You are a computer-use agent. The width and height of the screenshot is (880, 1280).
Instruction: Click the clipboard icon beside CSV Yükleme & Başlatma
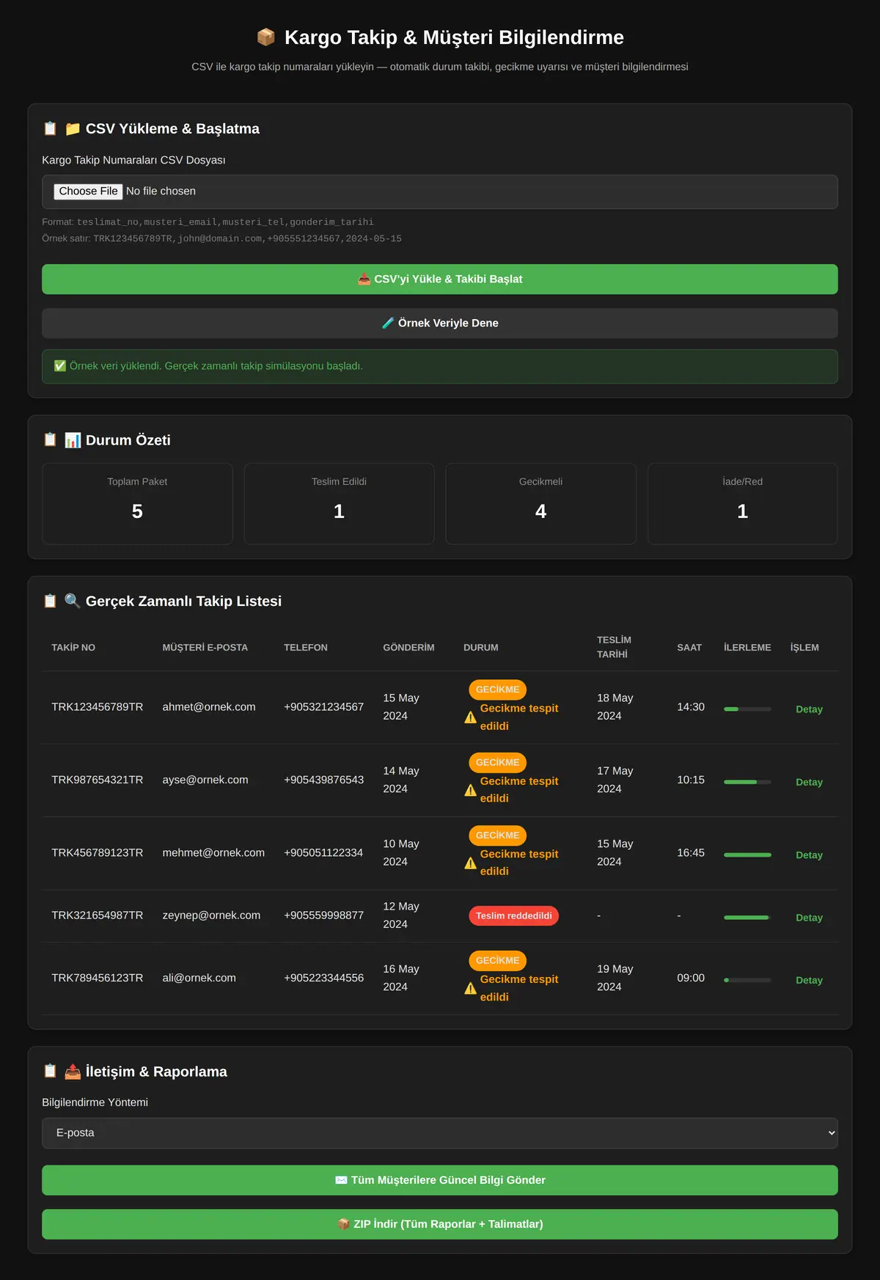(50, 128)
